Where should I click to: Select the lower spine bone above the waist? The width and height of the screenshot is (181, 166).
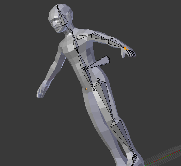82,60
